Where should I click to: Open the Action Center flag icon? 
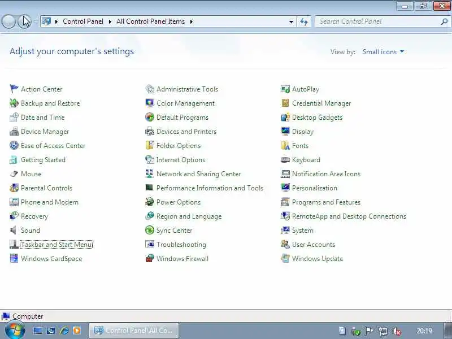(14, 89)
